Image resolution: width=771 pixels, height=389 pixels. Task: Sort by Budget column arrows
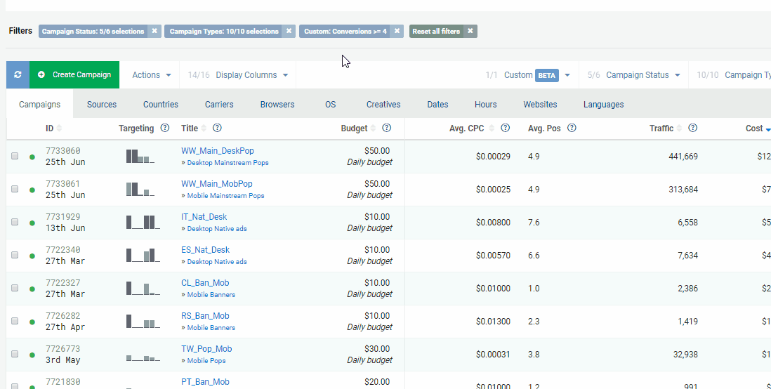coord(373,128)
